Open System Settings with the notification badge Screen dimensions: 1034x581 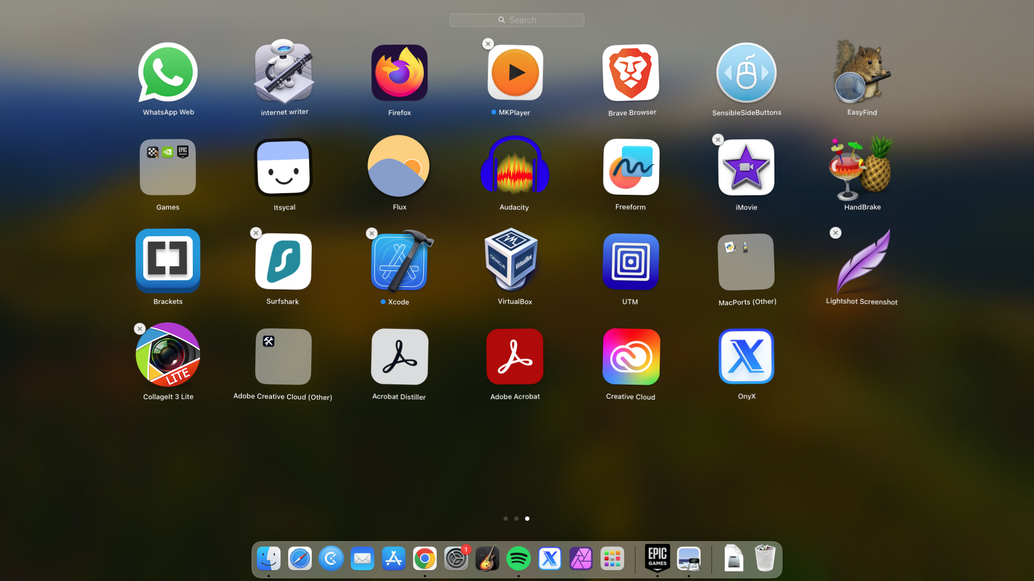(x=456, y=558)
